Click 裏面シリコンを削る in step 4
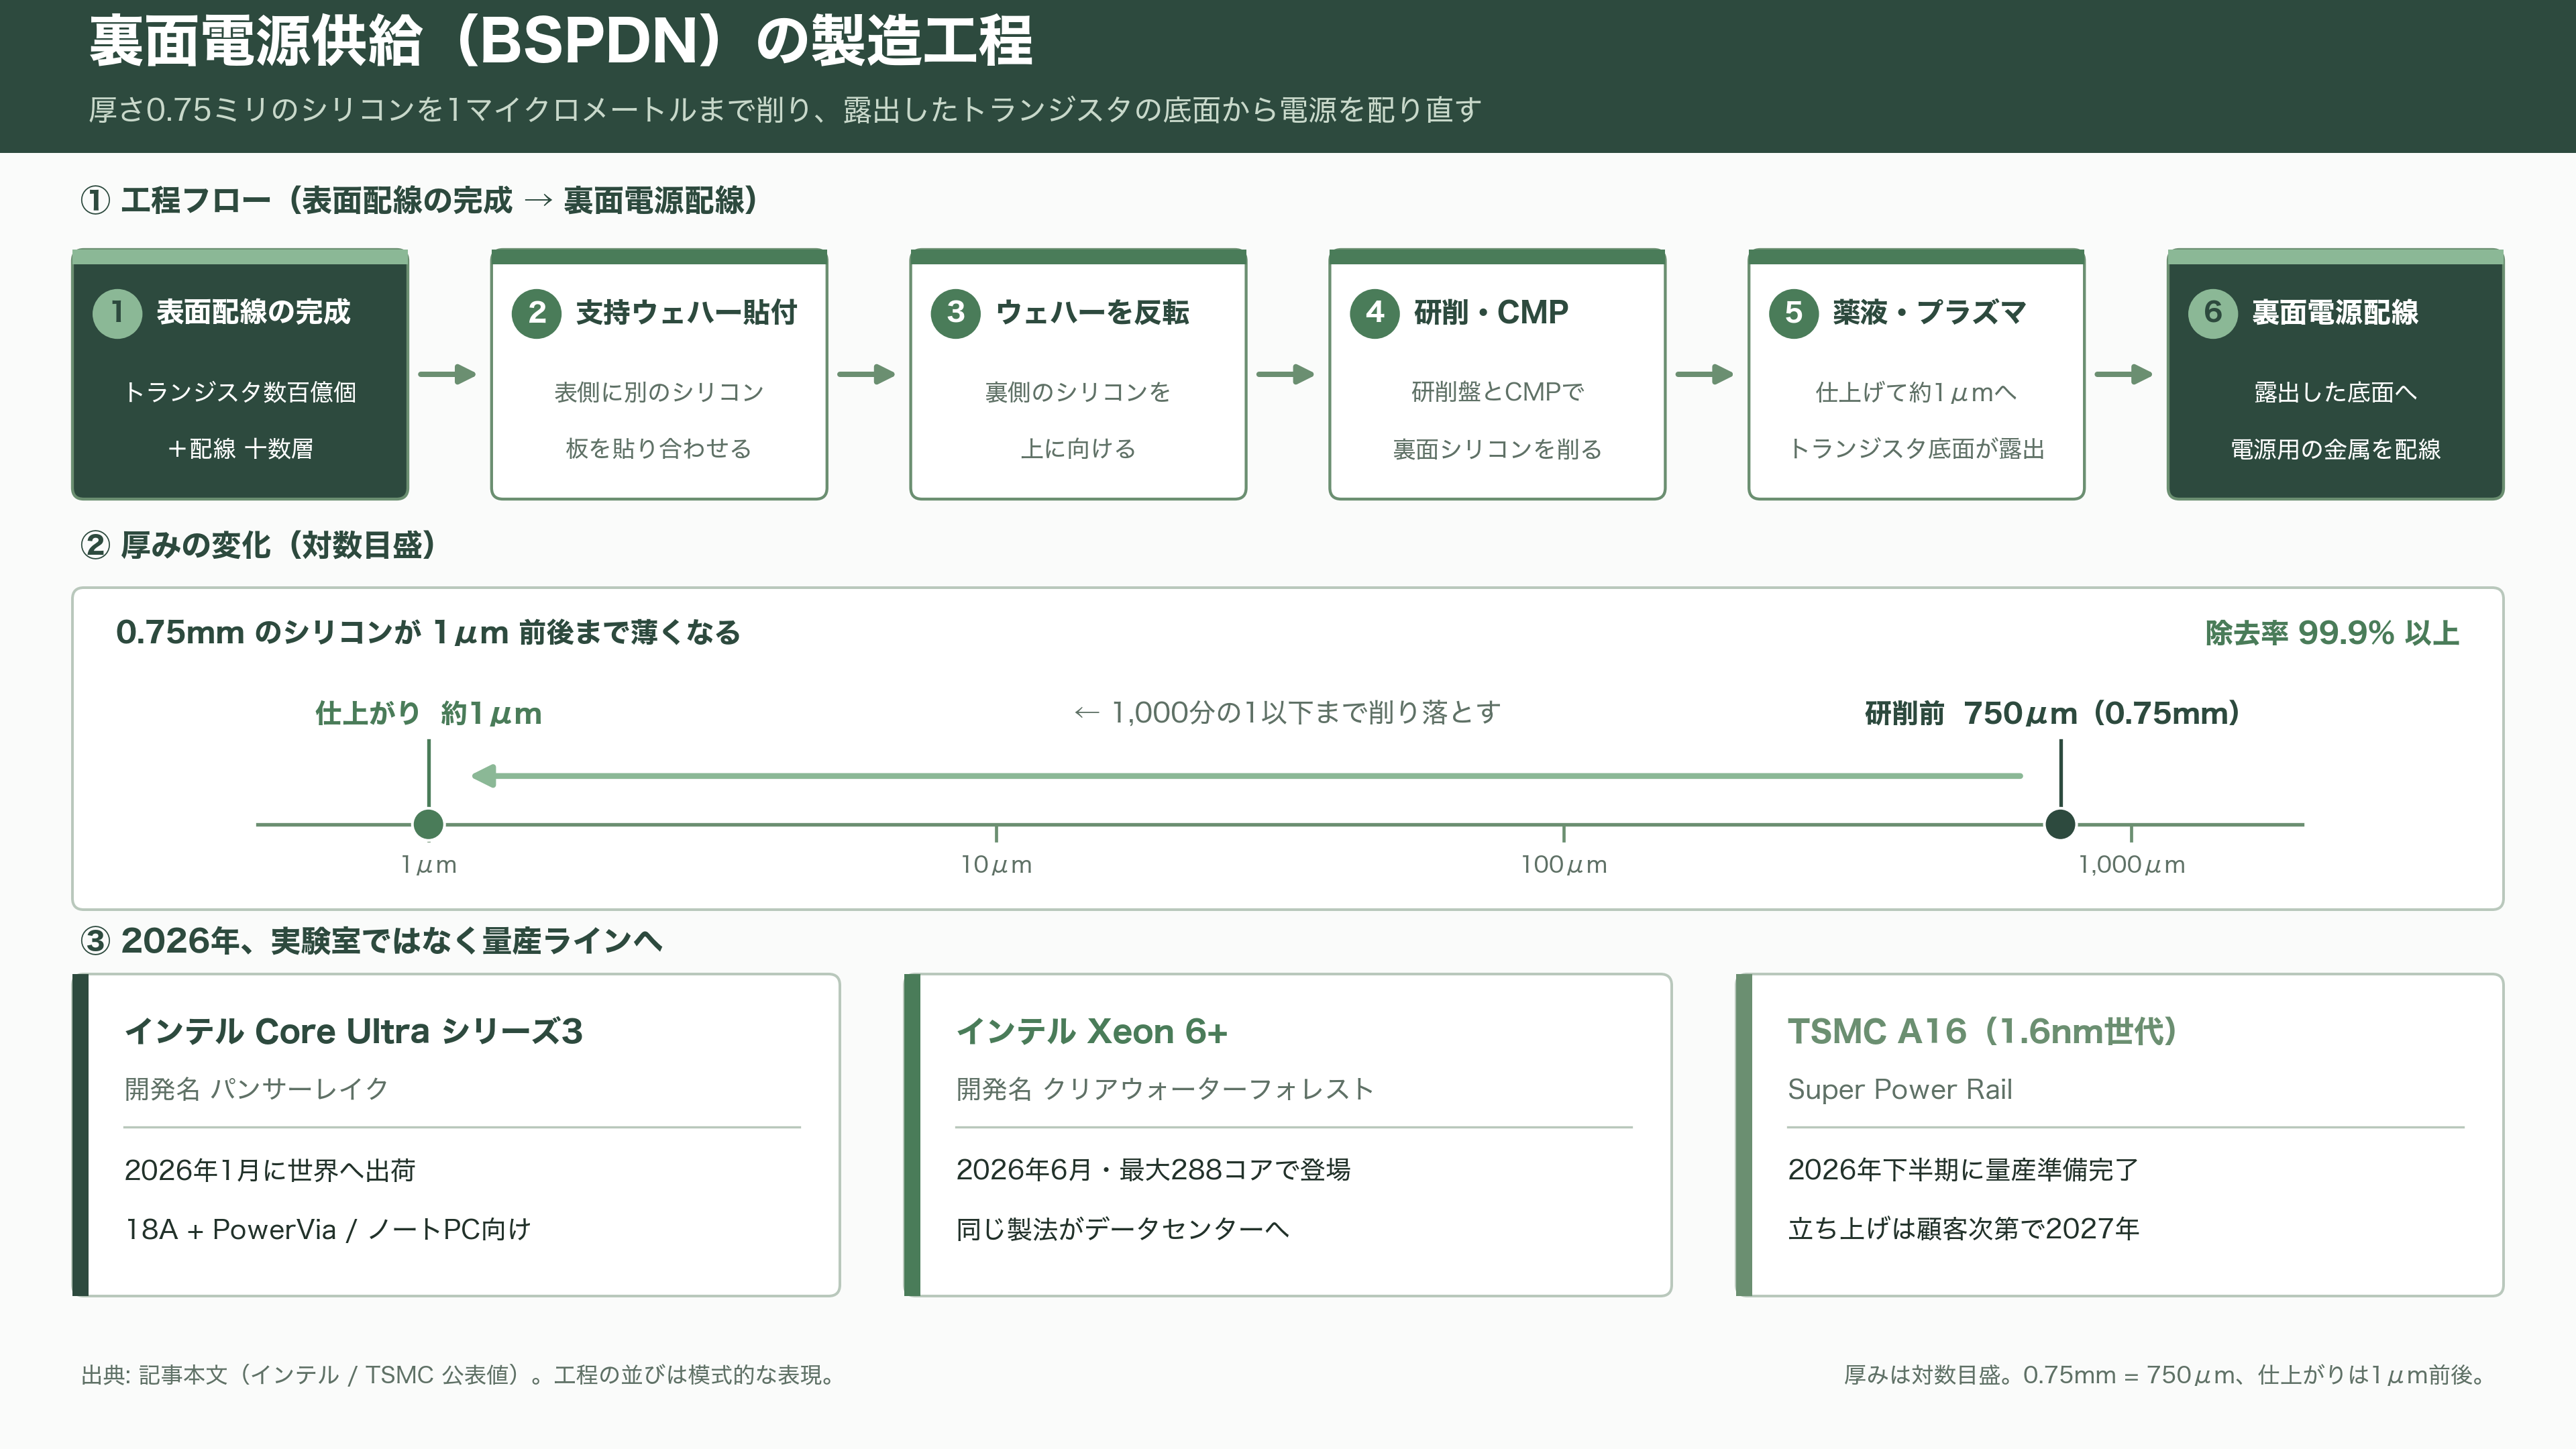Image resolution: width=2576 pixels, height=1449 pixels. pos(1497,449)
